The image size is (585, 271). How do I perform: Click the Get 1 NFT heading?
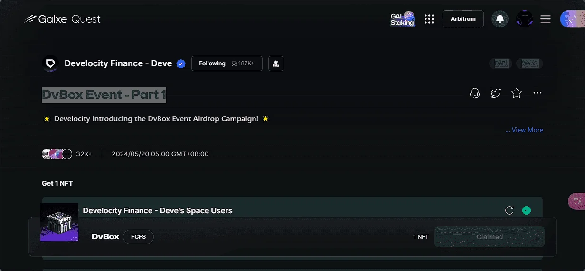pos(57,183)
